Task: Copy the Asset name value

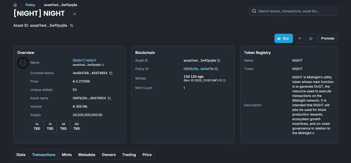Action: (x=109, y=98)
